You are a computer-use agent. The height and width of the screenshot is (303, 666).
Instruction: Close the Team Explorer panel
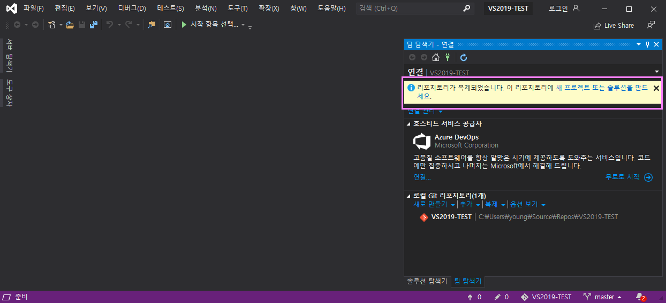click(656, 44)
